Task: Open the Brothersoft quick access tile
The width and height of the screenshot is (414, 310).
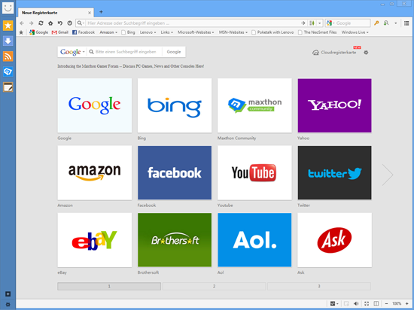Action: 175,240
